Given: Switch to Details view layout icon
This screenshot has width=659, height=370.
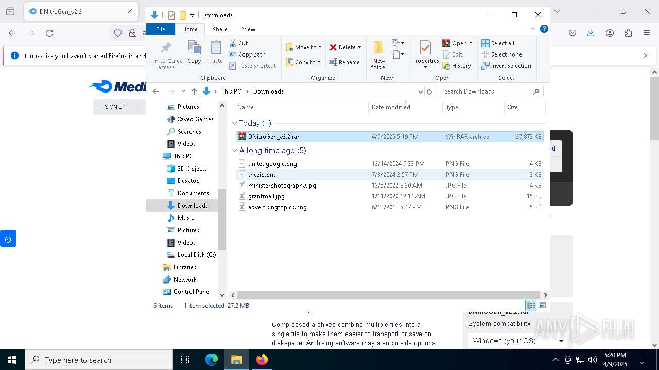Looking at the screenshot, I should pos(531,305).
